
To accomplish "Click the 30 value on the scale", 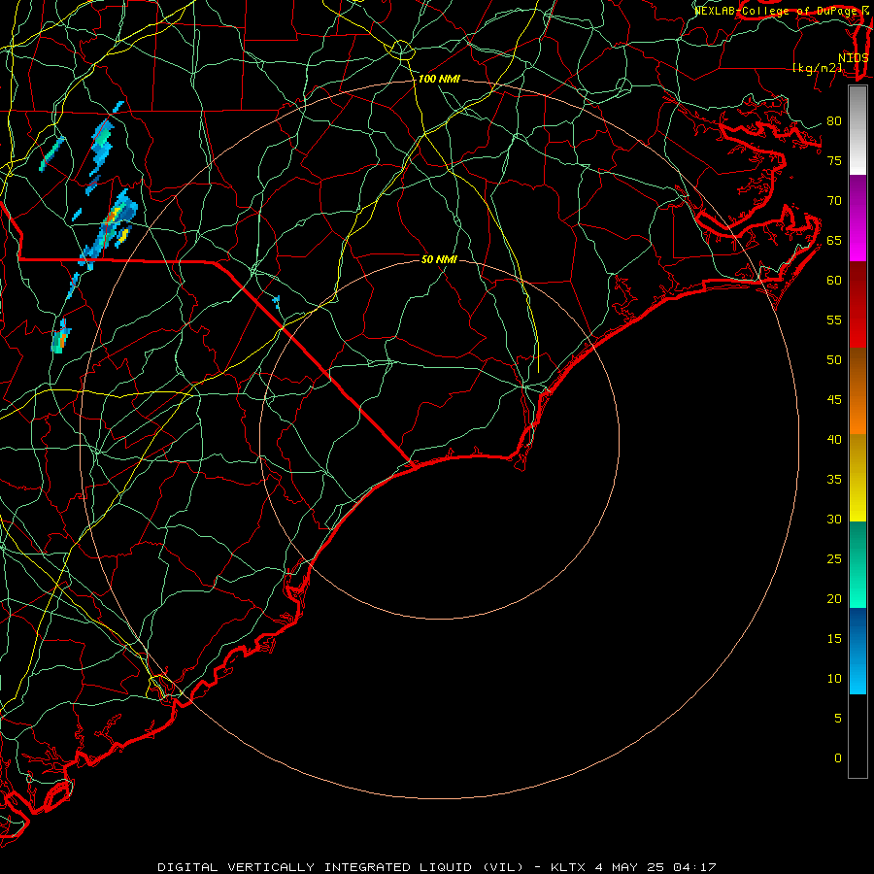I will [x=834, y=519].
